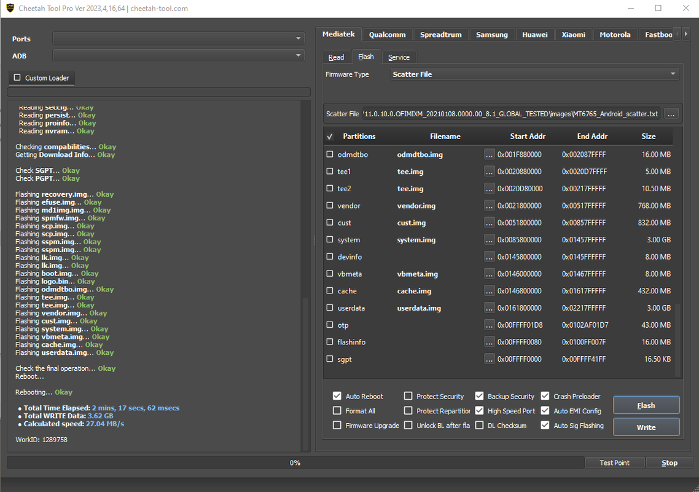Open file browse button for odmdtbo partition
The width and height of the screenshot is (699, 492).
click(x=489, y=154)
